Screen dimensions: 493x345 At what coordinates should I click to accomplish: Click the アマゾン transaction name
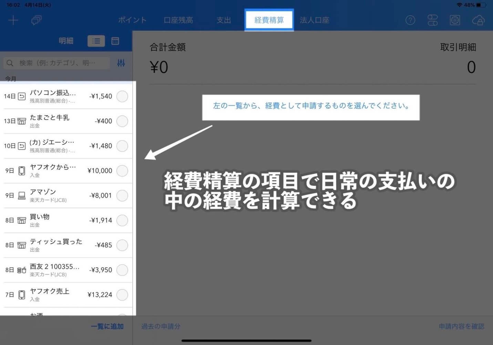(x=43, y=192)
